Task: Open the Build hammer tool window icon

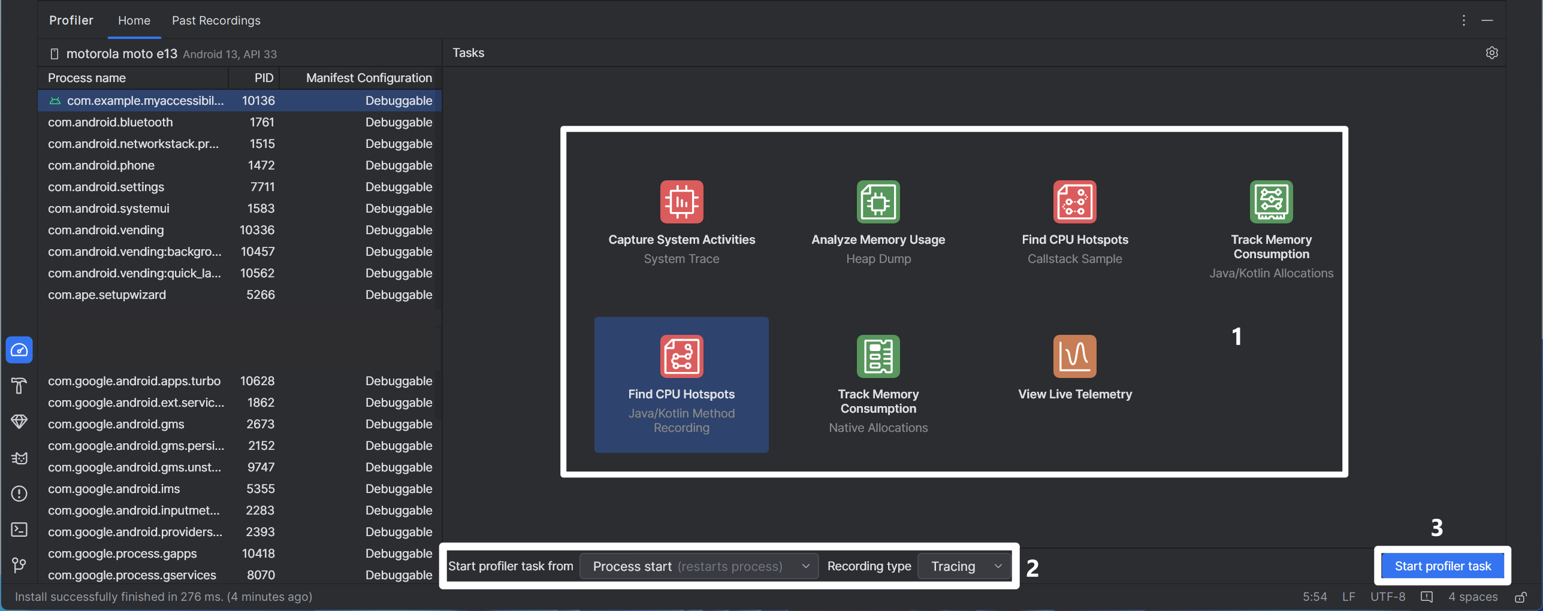Action: pos(19,386)
